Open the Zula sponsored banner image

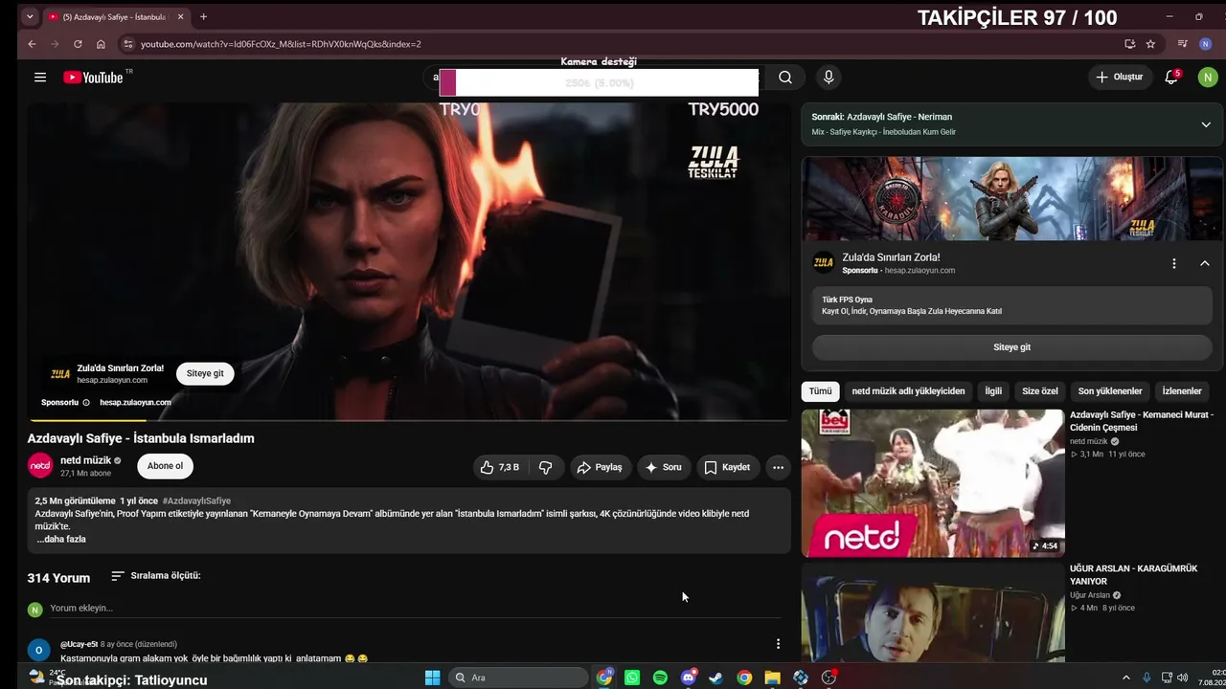point(1011,199)
